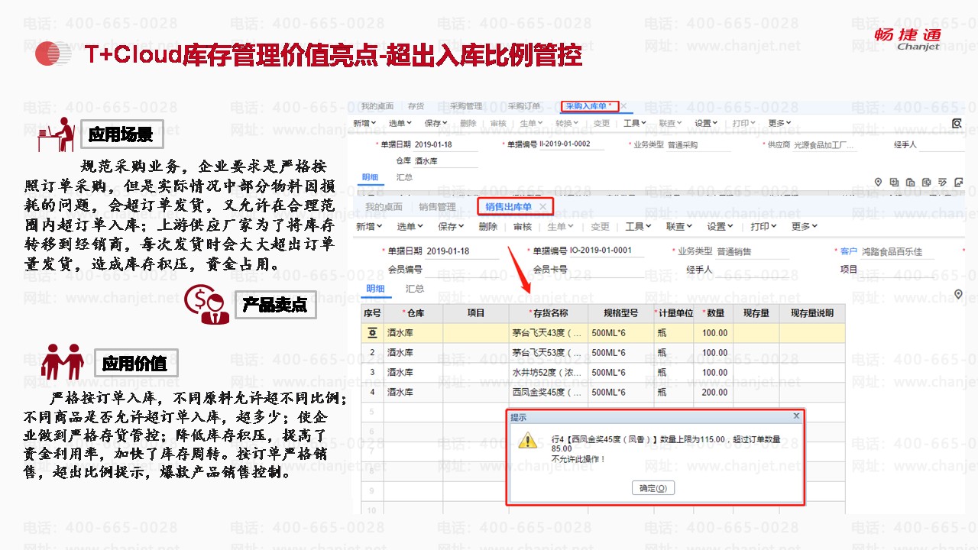Click 规格型号 column header
The image size is (978, 550).
point(621,313)
